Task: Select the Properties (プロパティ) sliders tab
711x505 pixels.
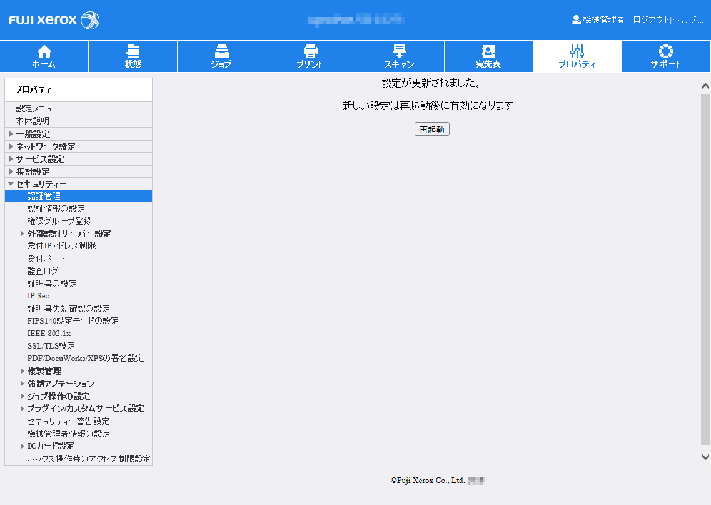Action: (577, 56)
